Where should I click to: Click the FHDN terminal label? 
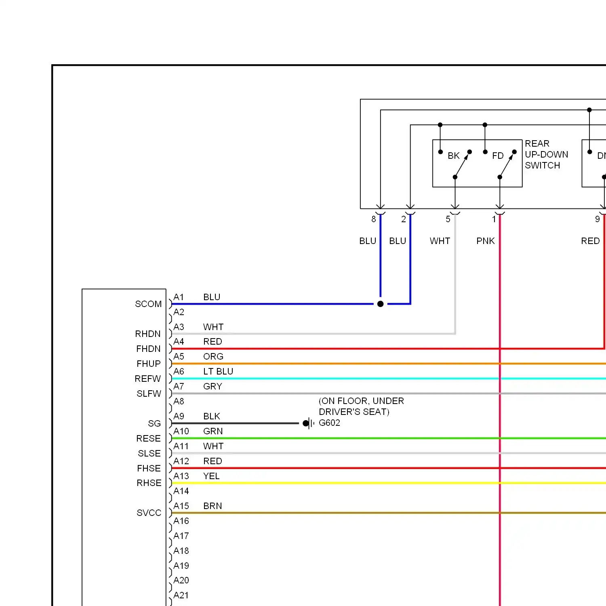148,349
